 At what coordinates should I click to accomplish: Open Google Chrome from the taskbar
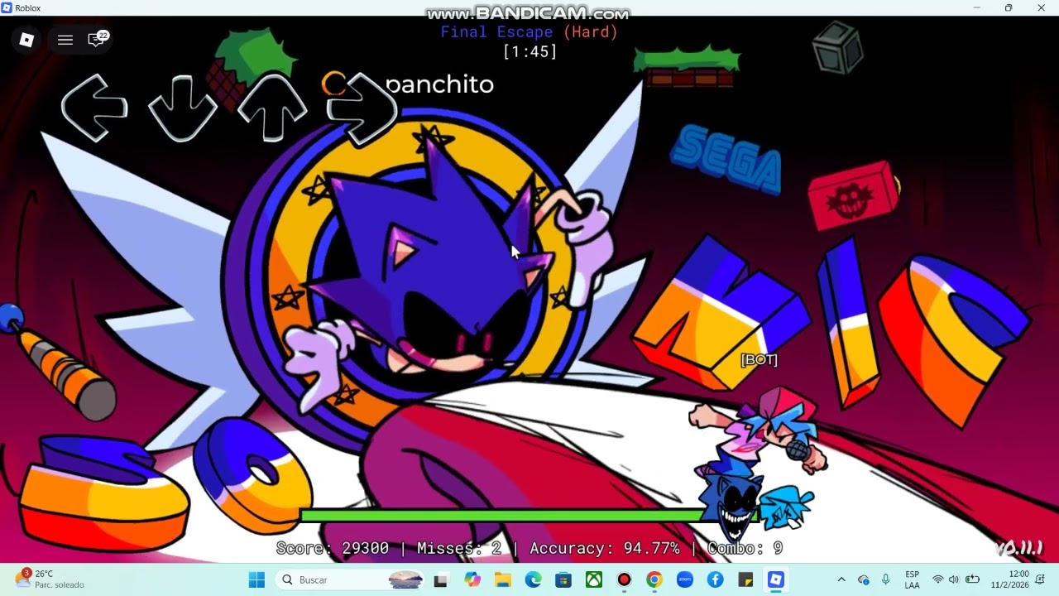[654, 579]
